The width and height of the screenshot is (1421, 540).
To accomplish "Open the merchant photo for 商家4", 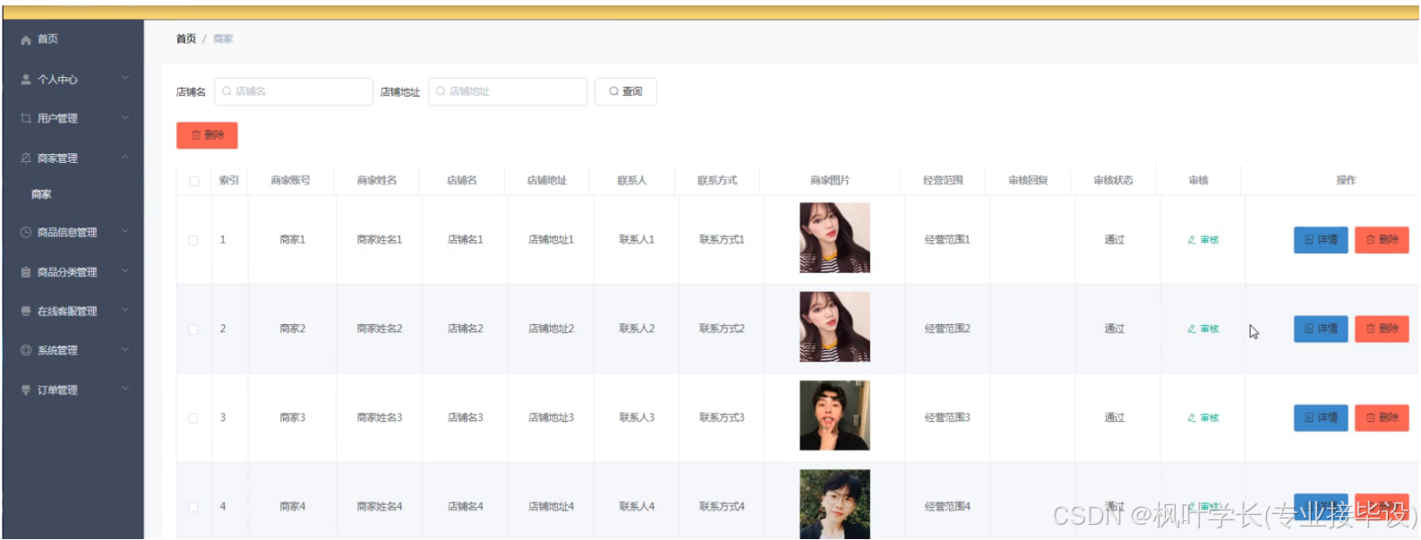I will [x=835, y=504].
